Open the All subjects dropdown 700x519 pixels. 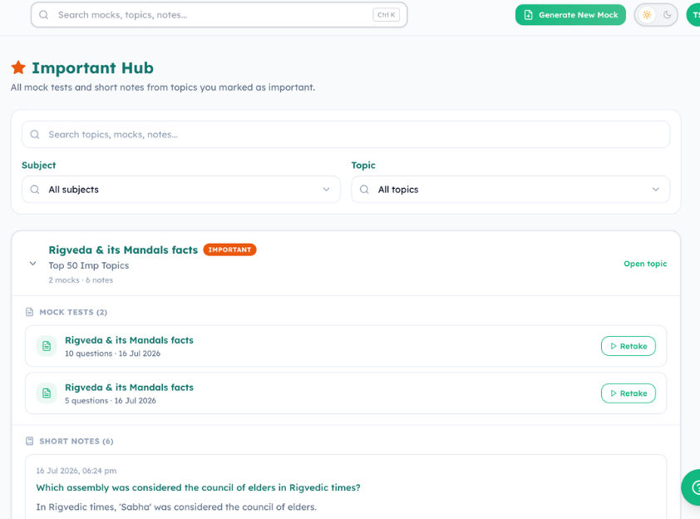[x=180, y=190]
